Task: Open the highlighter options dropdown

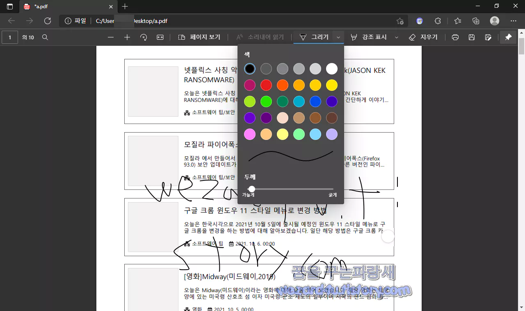Action: click(396, 37)
